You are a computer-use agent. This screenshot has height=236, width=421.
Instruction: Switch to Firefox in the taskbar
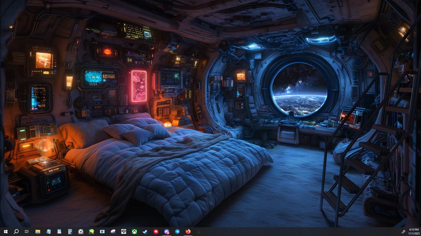pyautogui.click(x=188, y=232)
